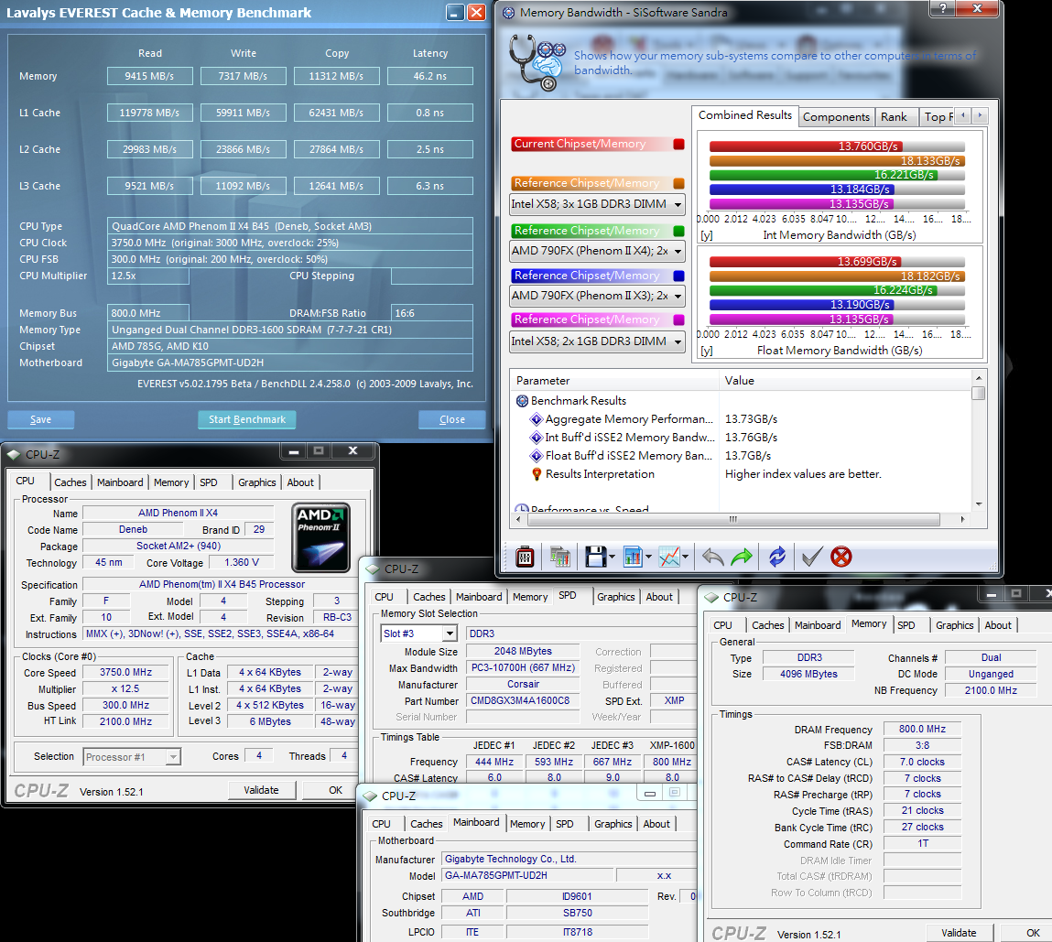Click the CPU-Z title icon of the SPD window

click(373, 569)
